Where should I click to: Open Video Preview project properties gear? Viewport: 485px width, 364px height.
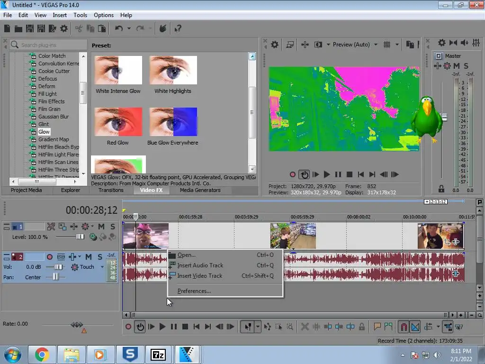275,45
